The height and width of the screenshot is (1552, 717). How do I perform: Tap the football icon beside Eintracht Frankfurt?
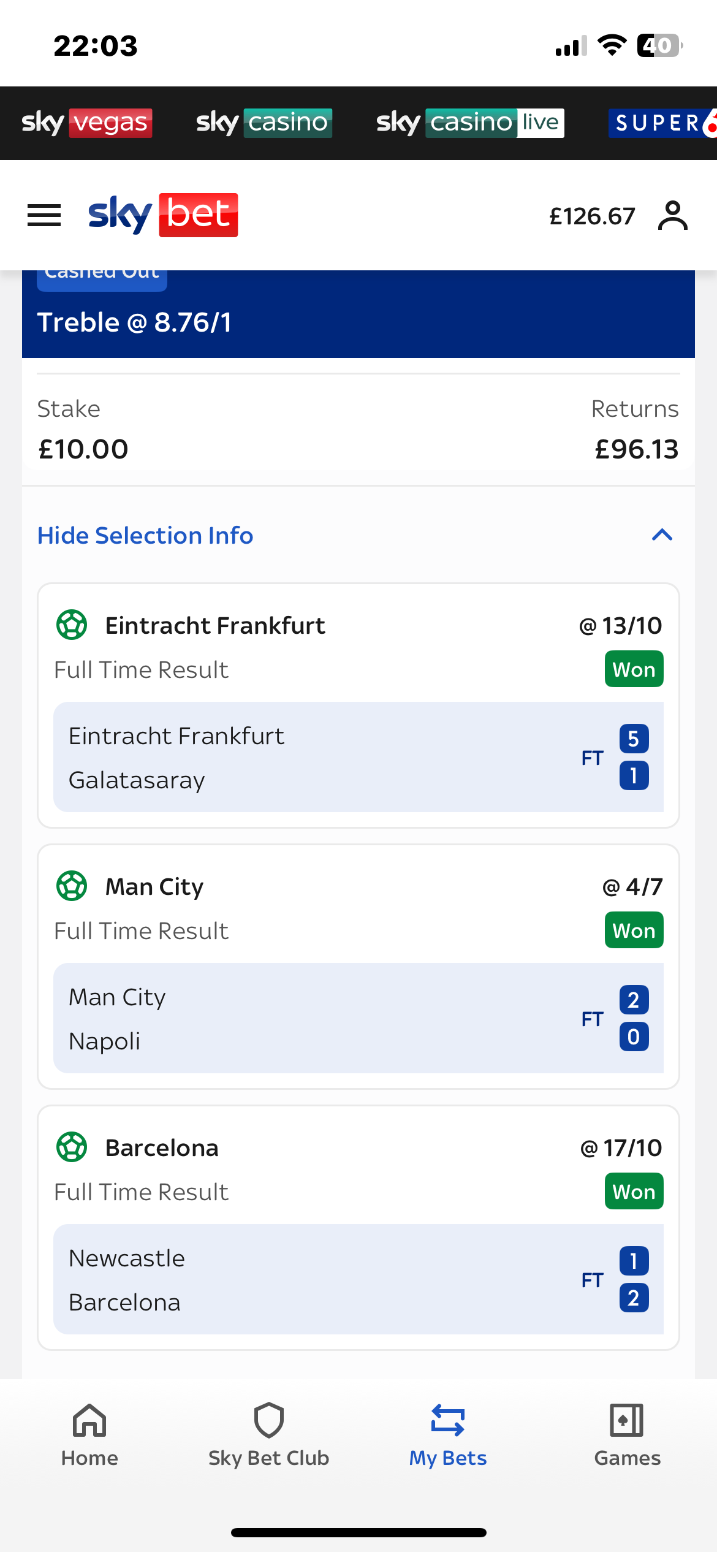pos(72,625)
